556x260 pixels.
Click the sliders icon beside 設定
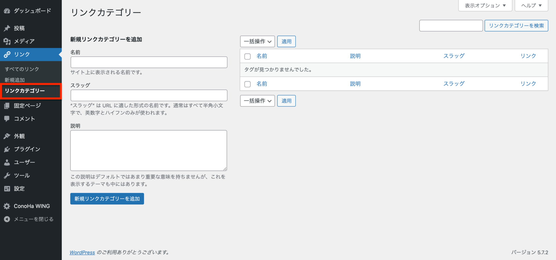[x=7, y=189]
